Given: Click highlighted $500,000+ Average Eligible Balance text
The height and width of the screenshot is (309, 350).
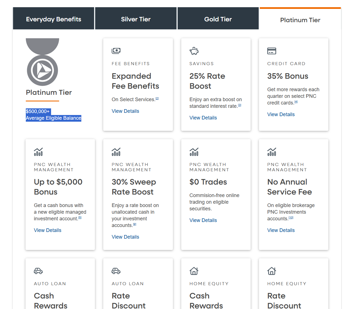Looking at the screenshot, I should click(53, 115).
